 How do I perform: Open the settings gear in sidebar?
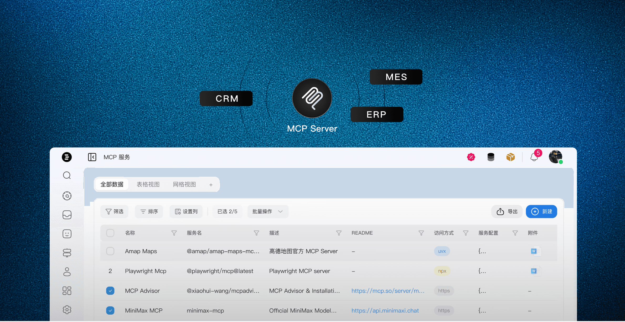click(67, 310)
